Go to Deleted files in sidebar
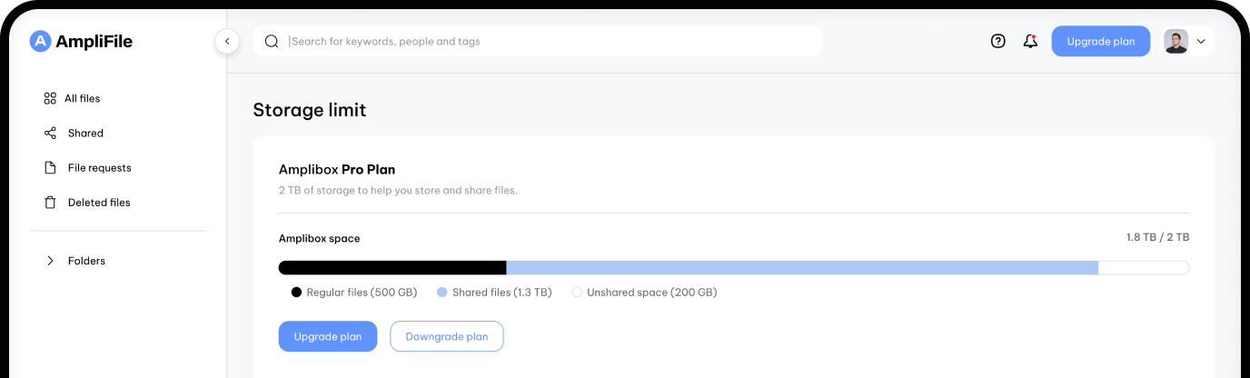The height and width of the screenshot is (378, 1250). 99,203
